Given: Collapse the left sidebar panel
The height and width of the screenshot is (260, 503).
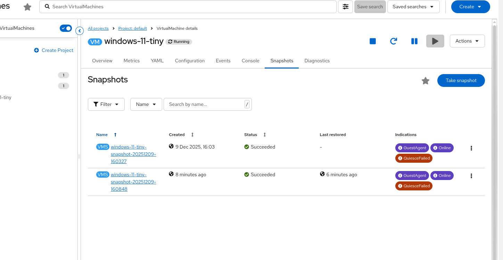Looking at the screenshot, I should coord(80,31).
